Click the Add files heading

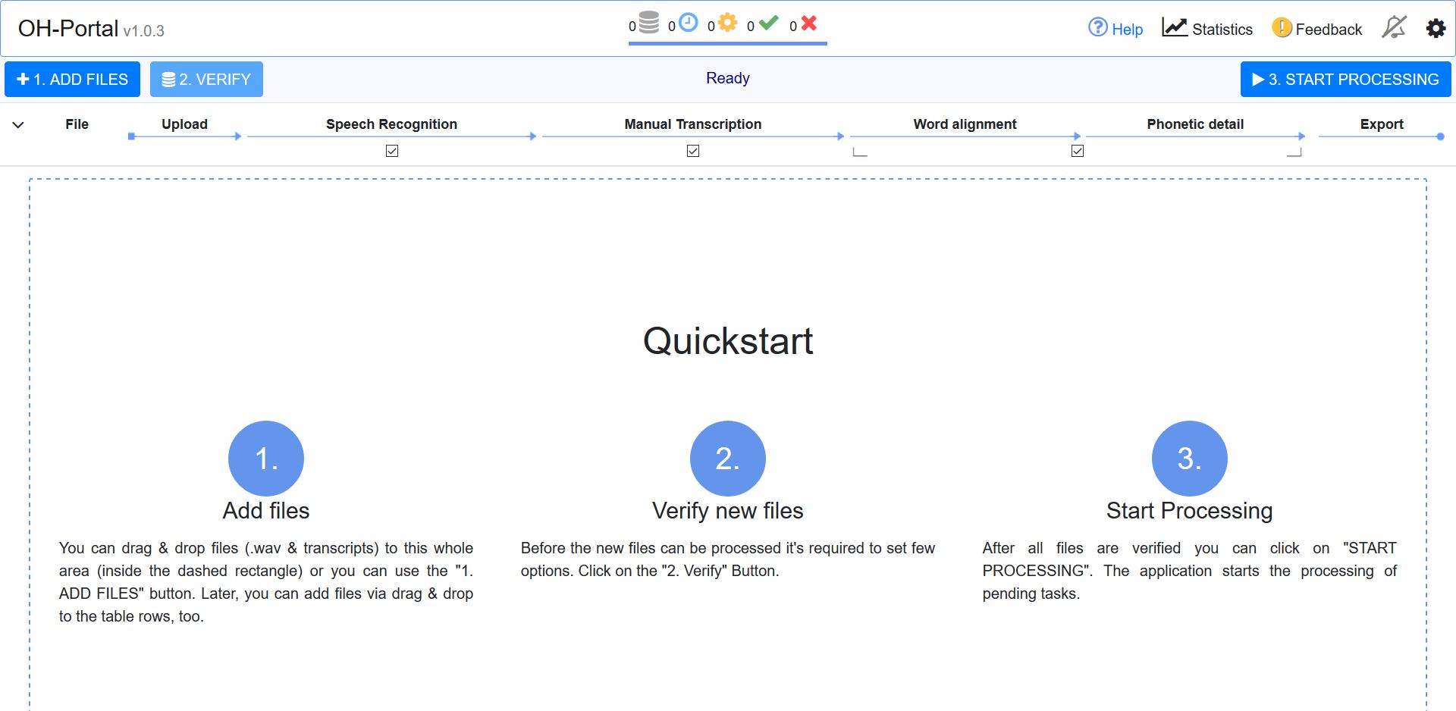point(266,511)
